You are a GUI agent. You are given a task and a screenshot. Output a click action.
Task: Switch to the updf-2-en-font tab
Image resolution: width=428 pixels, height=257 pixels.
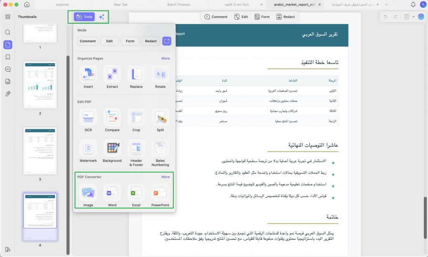237,5
